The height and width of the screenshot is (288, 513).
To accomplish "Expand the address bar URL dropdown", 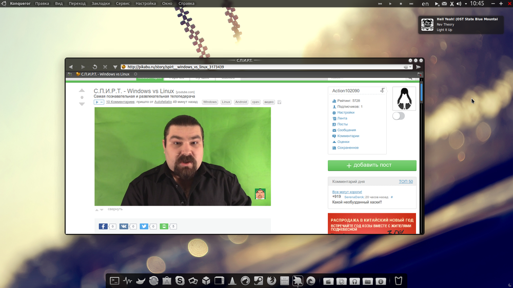I will [x=410, y=67].
